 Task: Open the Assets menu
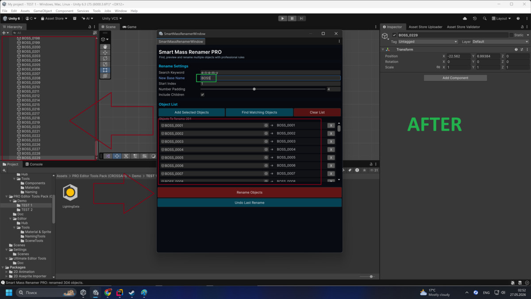pos(25,11)
